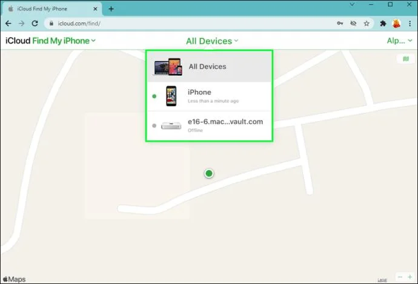Screen dimensions: 418x284
Task: Click the padlock icon in address bar
Action: (51, 24)
